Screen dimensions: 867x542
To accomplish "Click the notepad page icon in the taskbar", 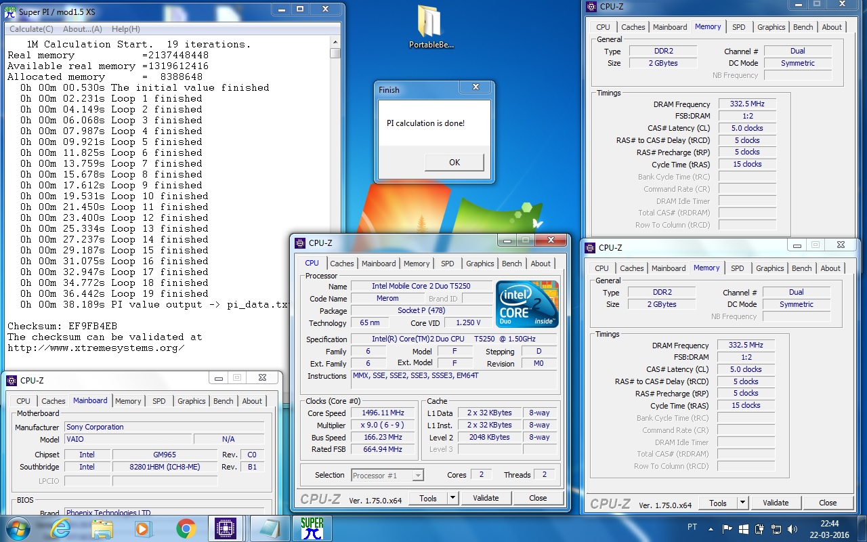I will coord(269,528).
